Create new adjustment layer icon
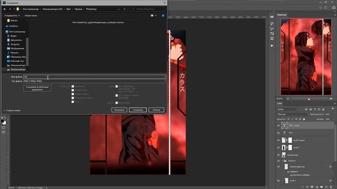This screenshot has height=189, width=337. (317, 187)
